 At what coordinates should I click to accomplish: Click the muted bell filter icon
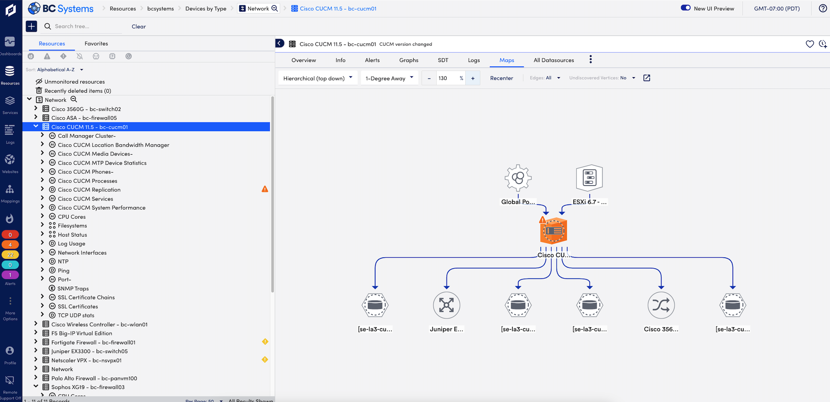[x=80, y=56]
